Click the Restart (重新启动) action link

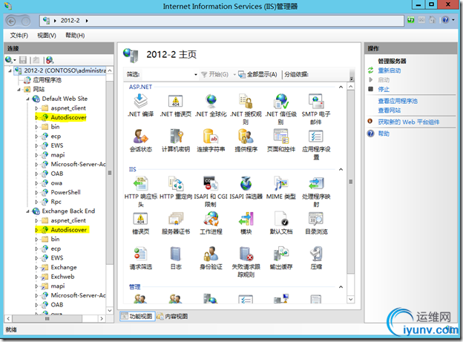390,70
